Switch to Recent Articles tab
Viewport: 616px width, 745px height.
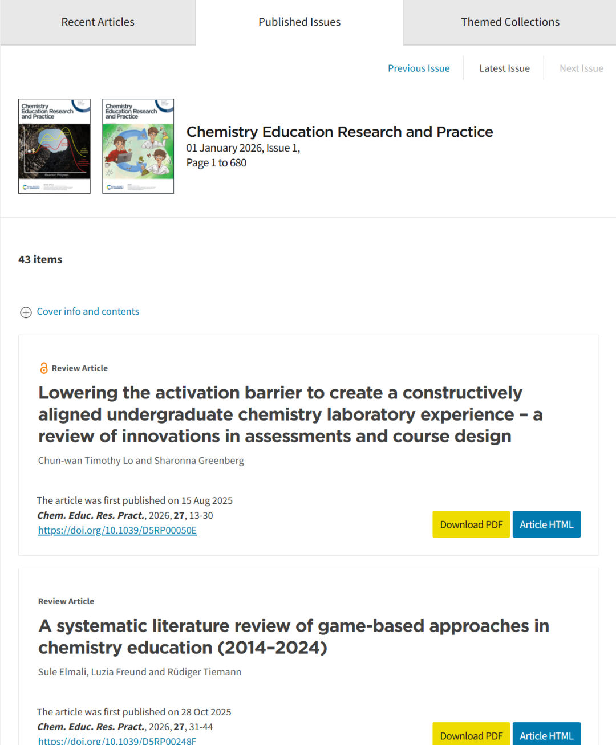98,22
